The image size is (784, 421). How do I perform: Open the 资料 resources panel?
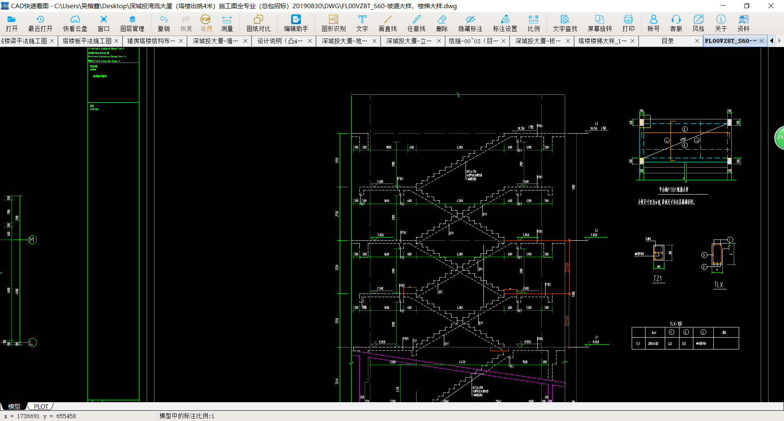(x=744, y=23)
